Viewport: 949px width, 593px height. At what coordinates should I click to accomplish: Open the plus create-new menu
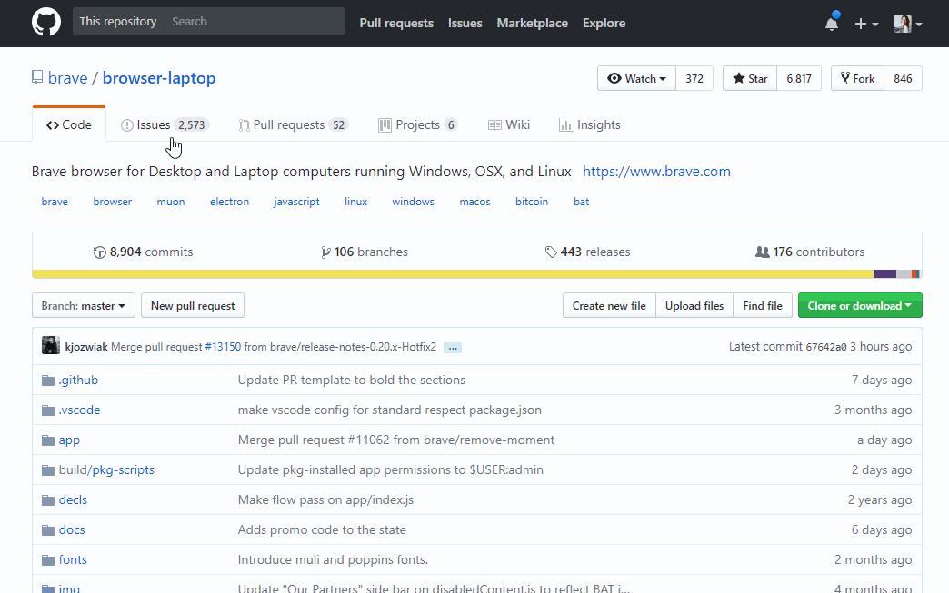pos(866,24)
